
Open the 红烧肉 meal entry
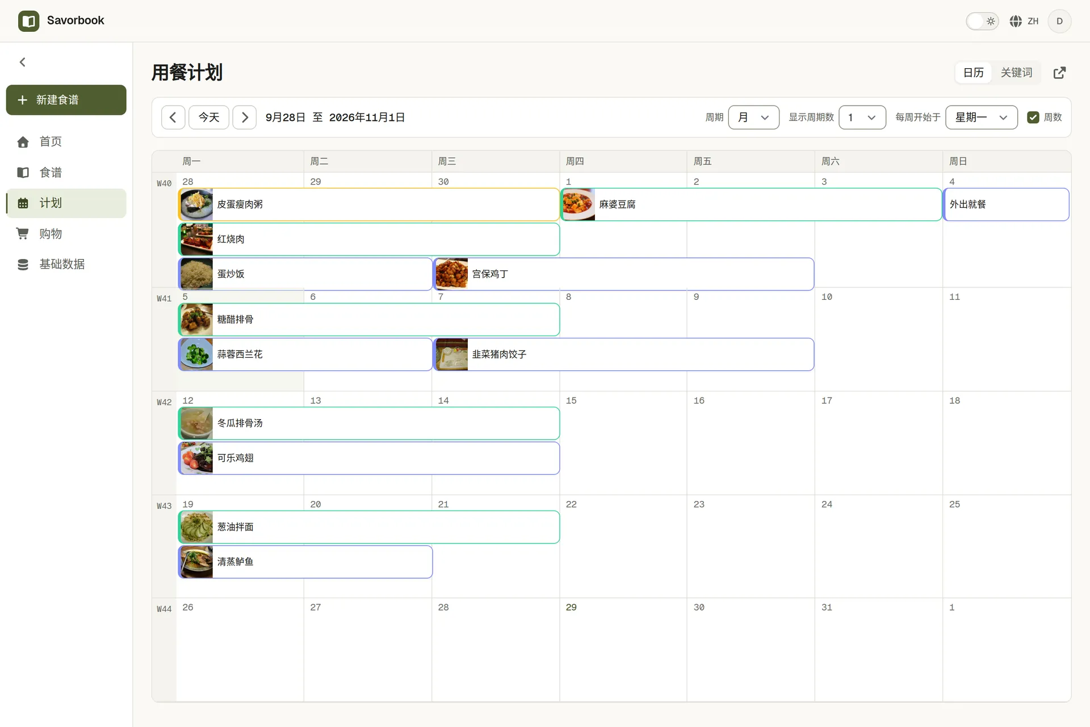369,239
